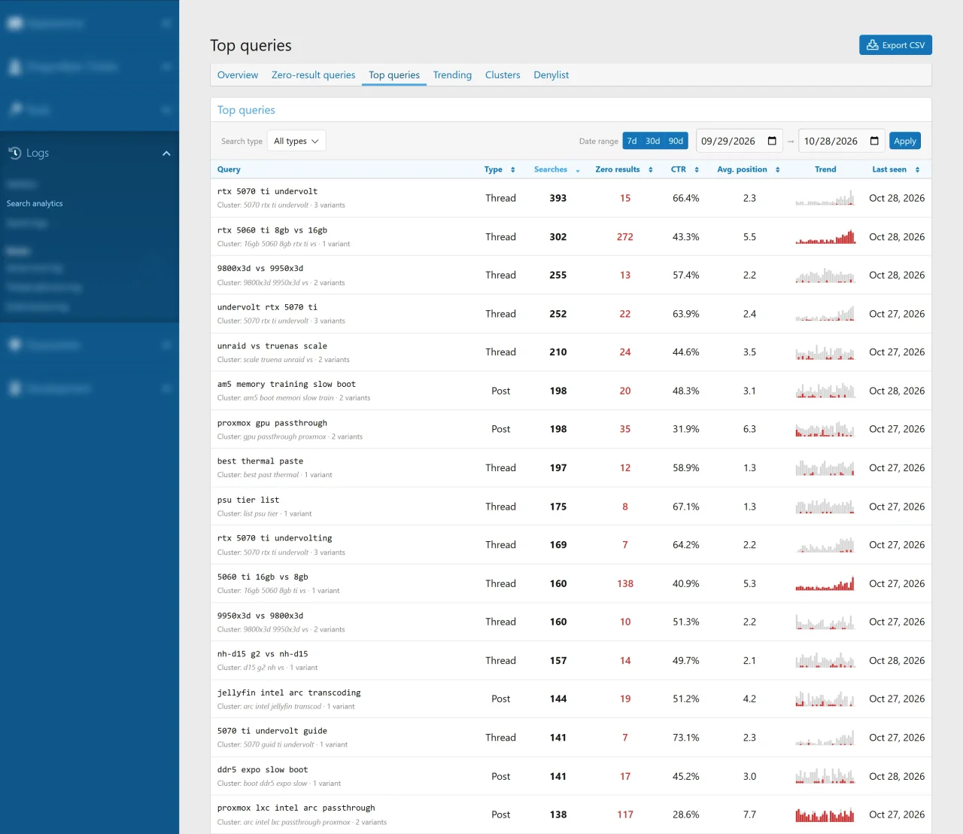Click the end date field 10/28/2026
This screenshot has width=963, height=834.
842,141
